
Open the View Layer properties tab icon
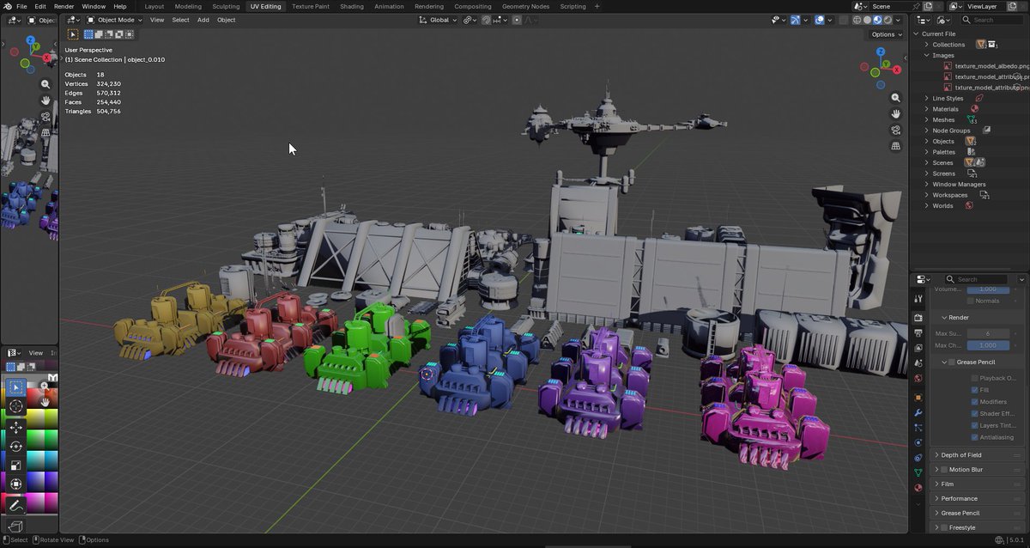[918, 348]
